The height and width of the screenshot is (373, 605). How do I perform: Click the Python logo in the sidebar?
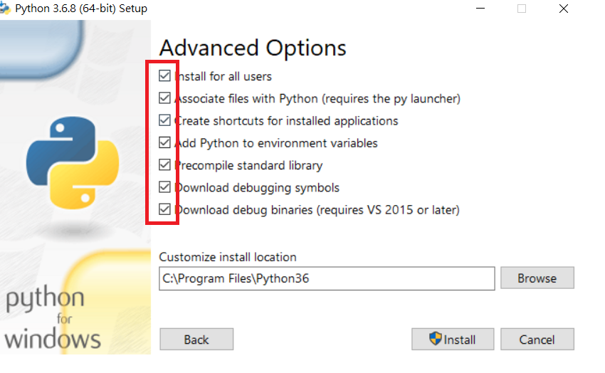click(73, 163)
